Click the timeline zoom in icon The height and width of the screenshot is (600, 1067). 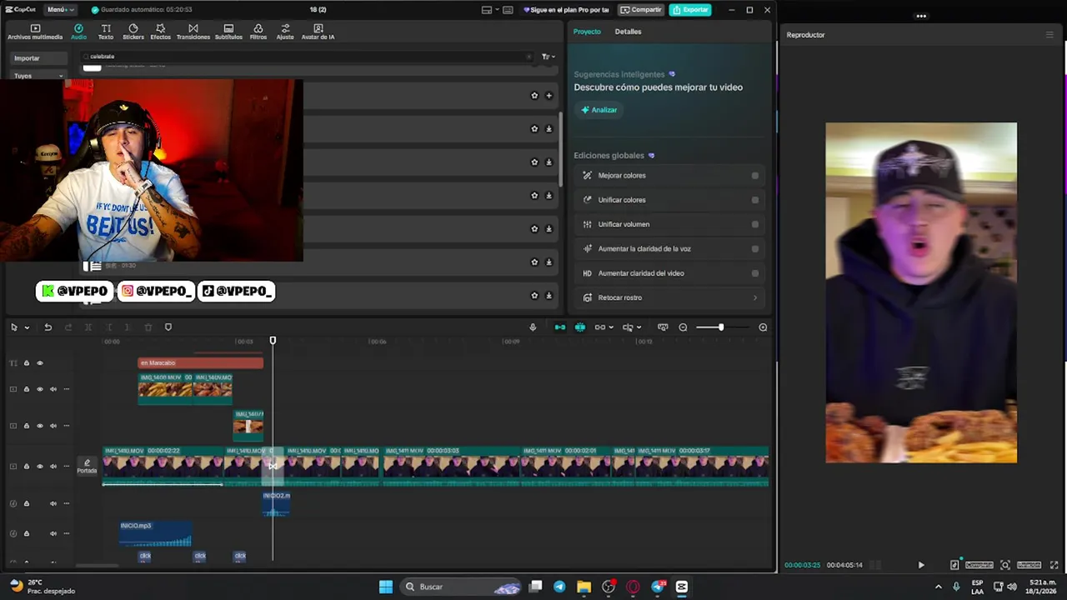[763, 327]
